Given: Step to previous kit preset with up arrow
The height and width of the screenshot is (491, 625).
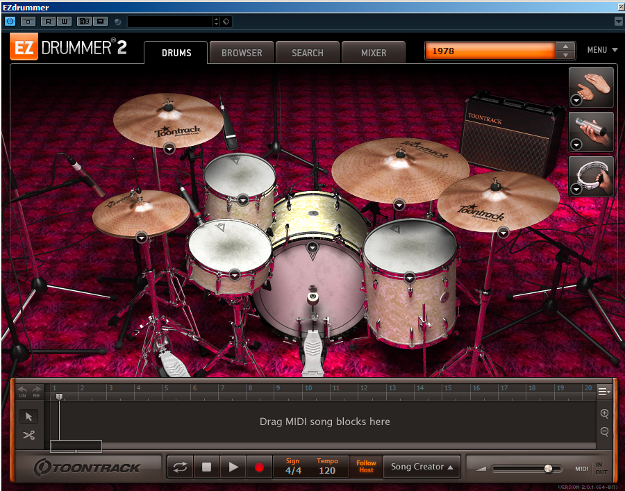Looking at the screenshot, I should point(565,47).
